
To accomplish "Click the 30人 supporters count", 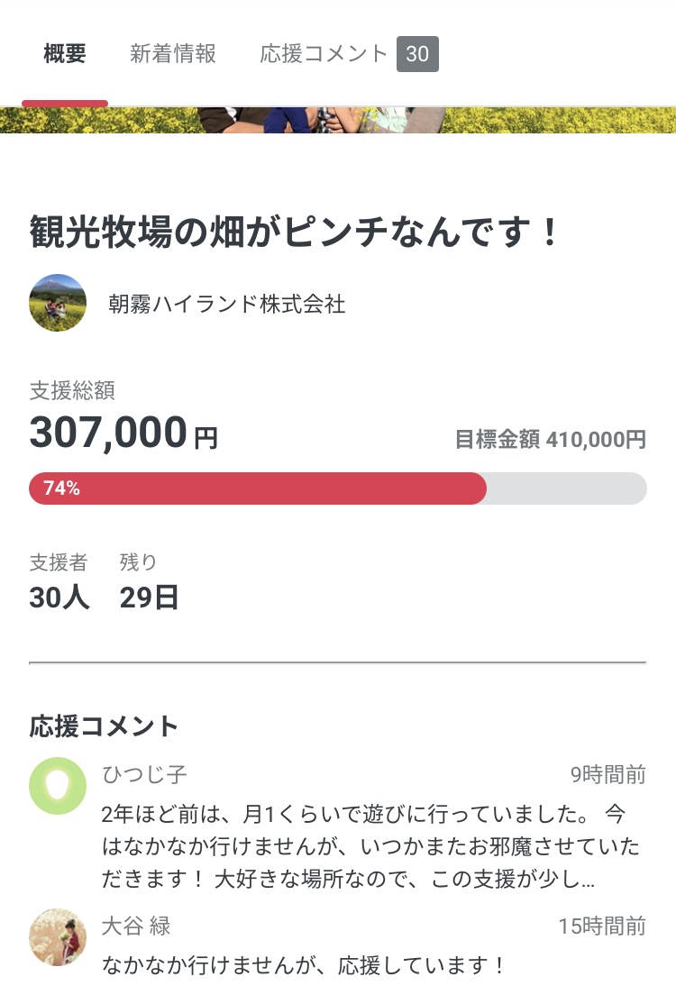I will [x=59, y=598].
